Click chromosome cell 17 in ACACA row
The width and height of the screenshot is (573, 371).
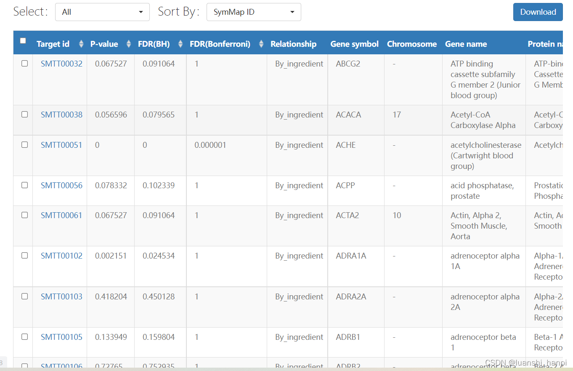[x=397, y=115]
